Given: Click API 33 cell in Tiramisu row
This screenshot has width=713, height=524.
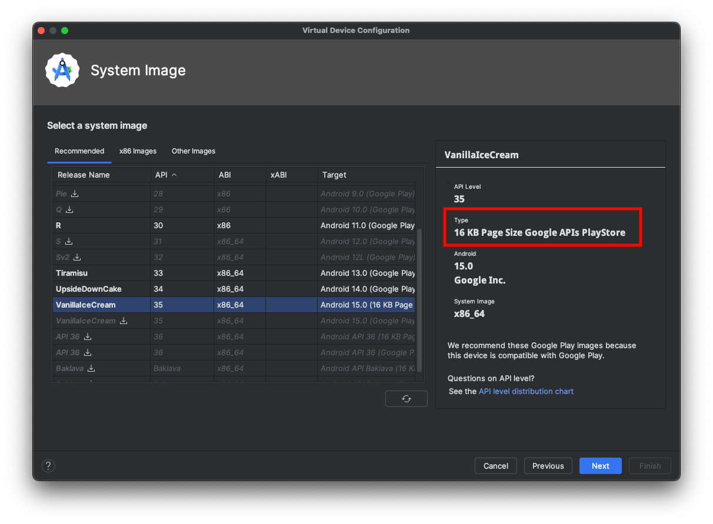Looking at the screenshot, I should 182,273.
